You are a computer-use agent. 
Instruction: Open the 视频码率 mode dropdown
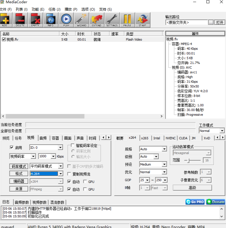click(33, 156)
